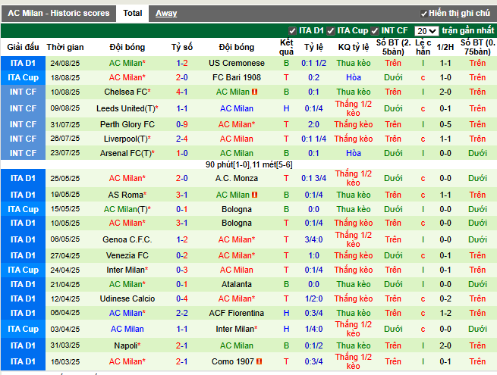Click US Cremonese team name
497x375 pixels.
click(237, 63)
